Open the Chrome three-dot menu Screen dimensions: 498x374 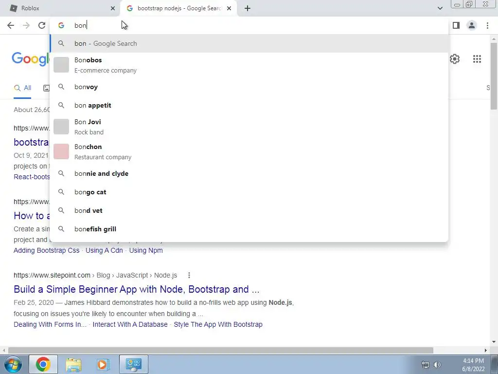487,25
